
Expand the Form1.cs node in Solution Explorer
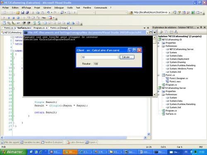click(159, 75)
